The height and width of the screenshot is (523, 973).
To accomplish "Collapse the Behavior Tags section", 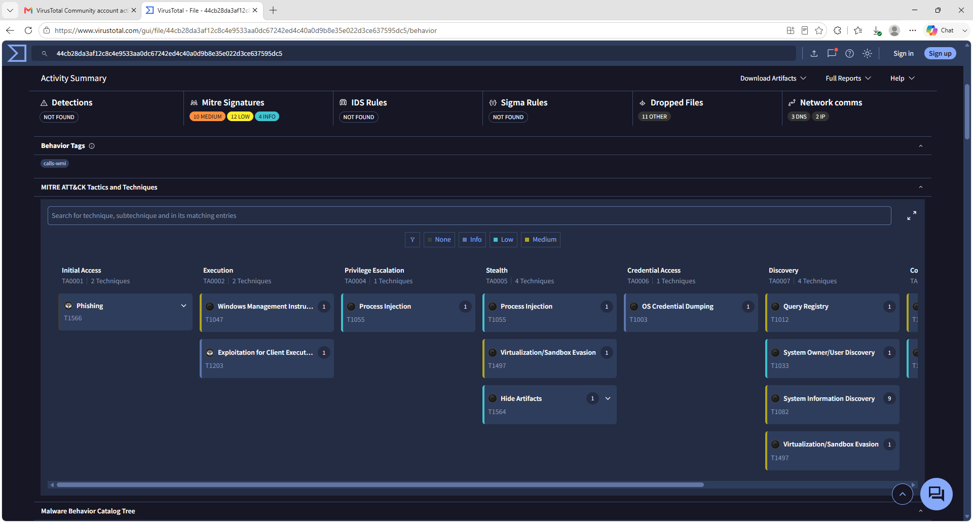I will coord(920,146).
